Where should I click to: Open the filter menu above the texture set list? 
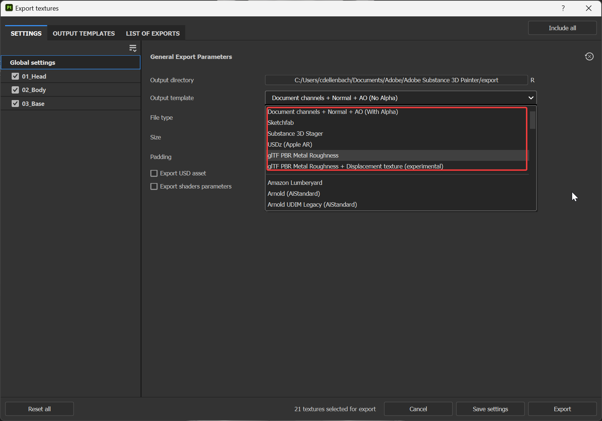tap(133, 48)
